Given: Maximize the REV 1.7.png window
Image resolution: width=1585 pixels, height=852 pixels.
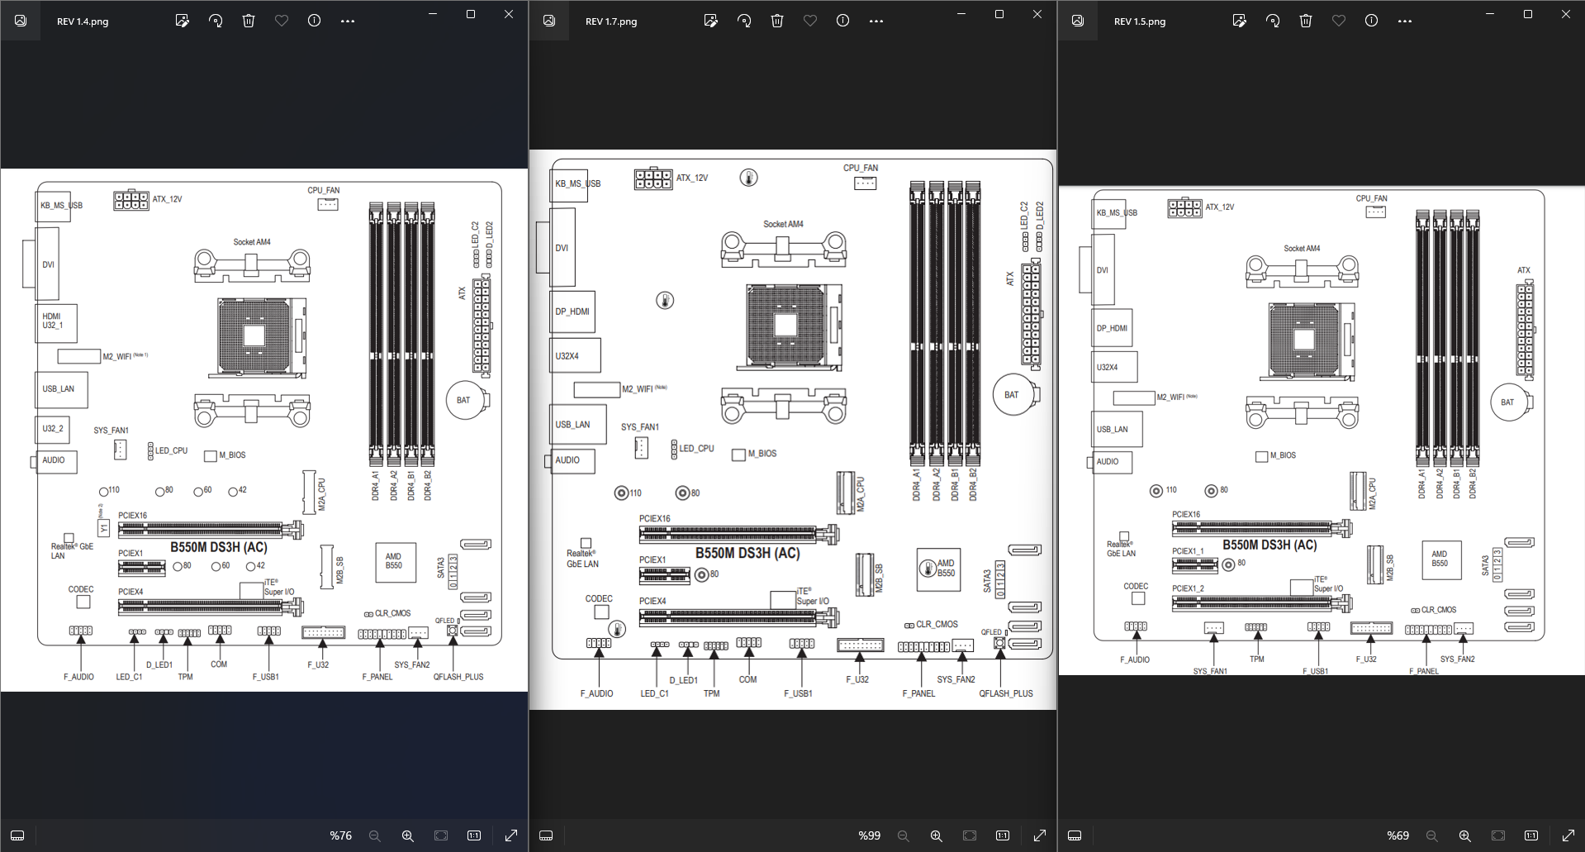Looking at the screenshot, I should (x=999, y=14).
